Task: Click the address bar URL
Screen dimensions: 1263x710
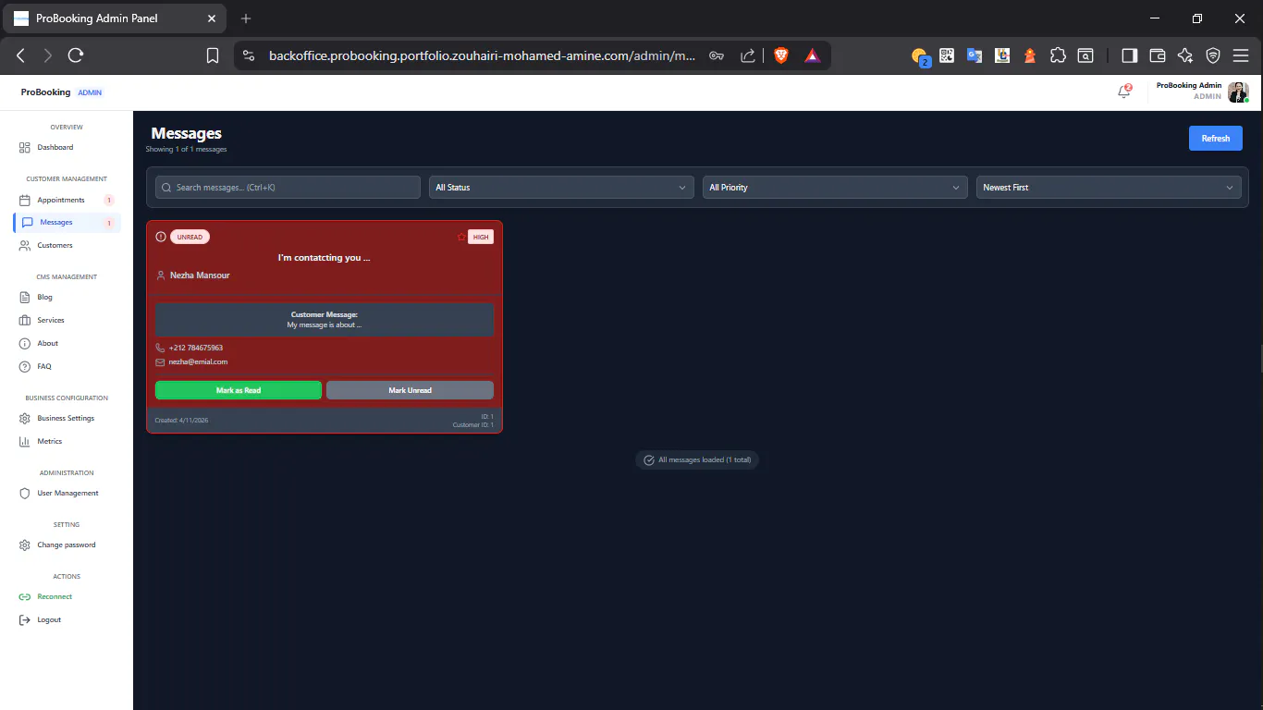Action: point(482,55)
